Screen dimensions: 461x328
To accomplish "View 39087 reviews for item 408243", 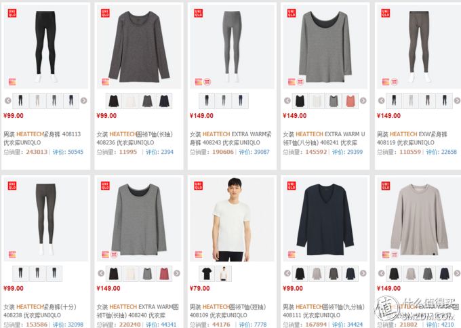I will tap(254, 152).
